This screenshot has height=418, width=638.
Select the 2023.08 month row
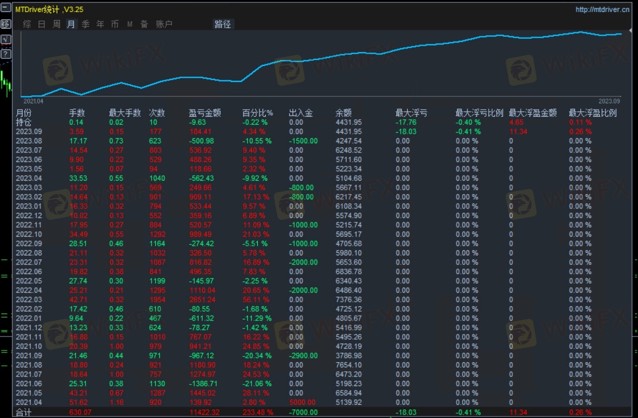coord(29,141)
